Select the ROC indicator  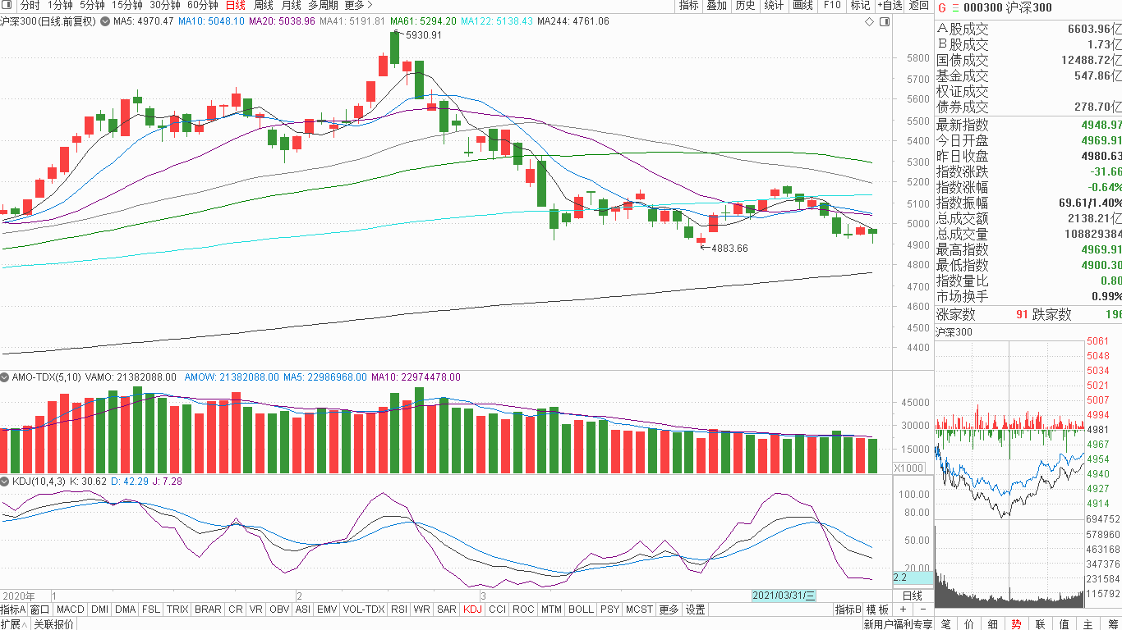[523, 609]
